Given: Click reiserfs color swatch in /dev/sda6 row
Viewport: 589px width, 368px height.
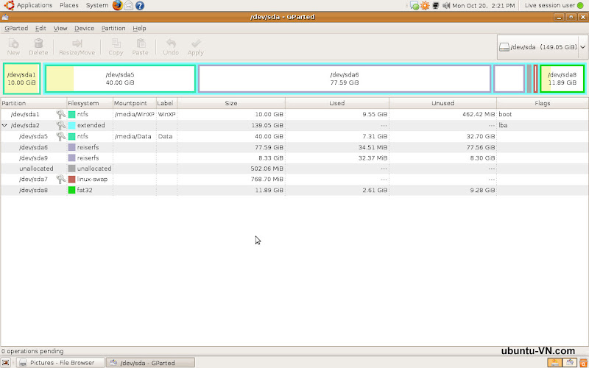Looking at the screenshot, I should coord(71,147).
